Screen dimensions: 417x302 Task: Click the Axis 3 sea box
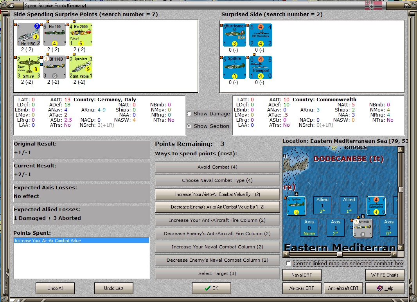pos(389,228)
